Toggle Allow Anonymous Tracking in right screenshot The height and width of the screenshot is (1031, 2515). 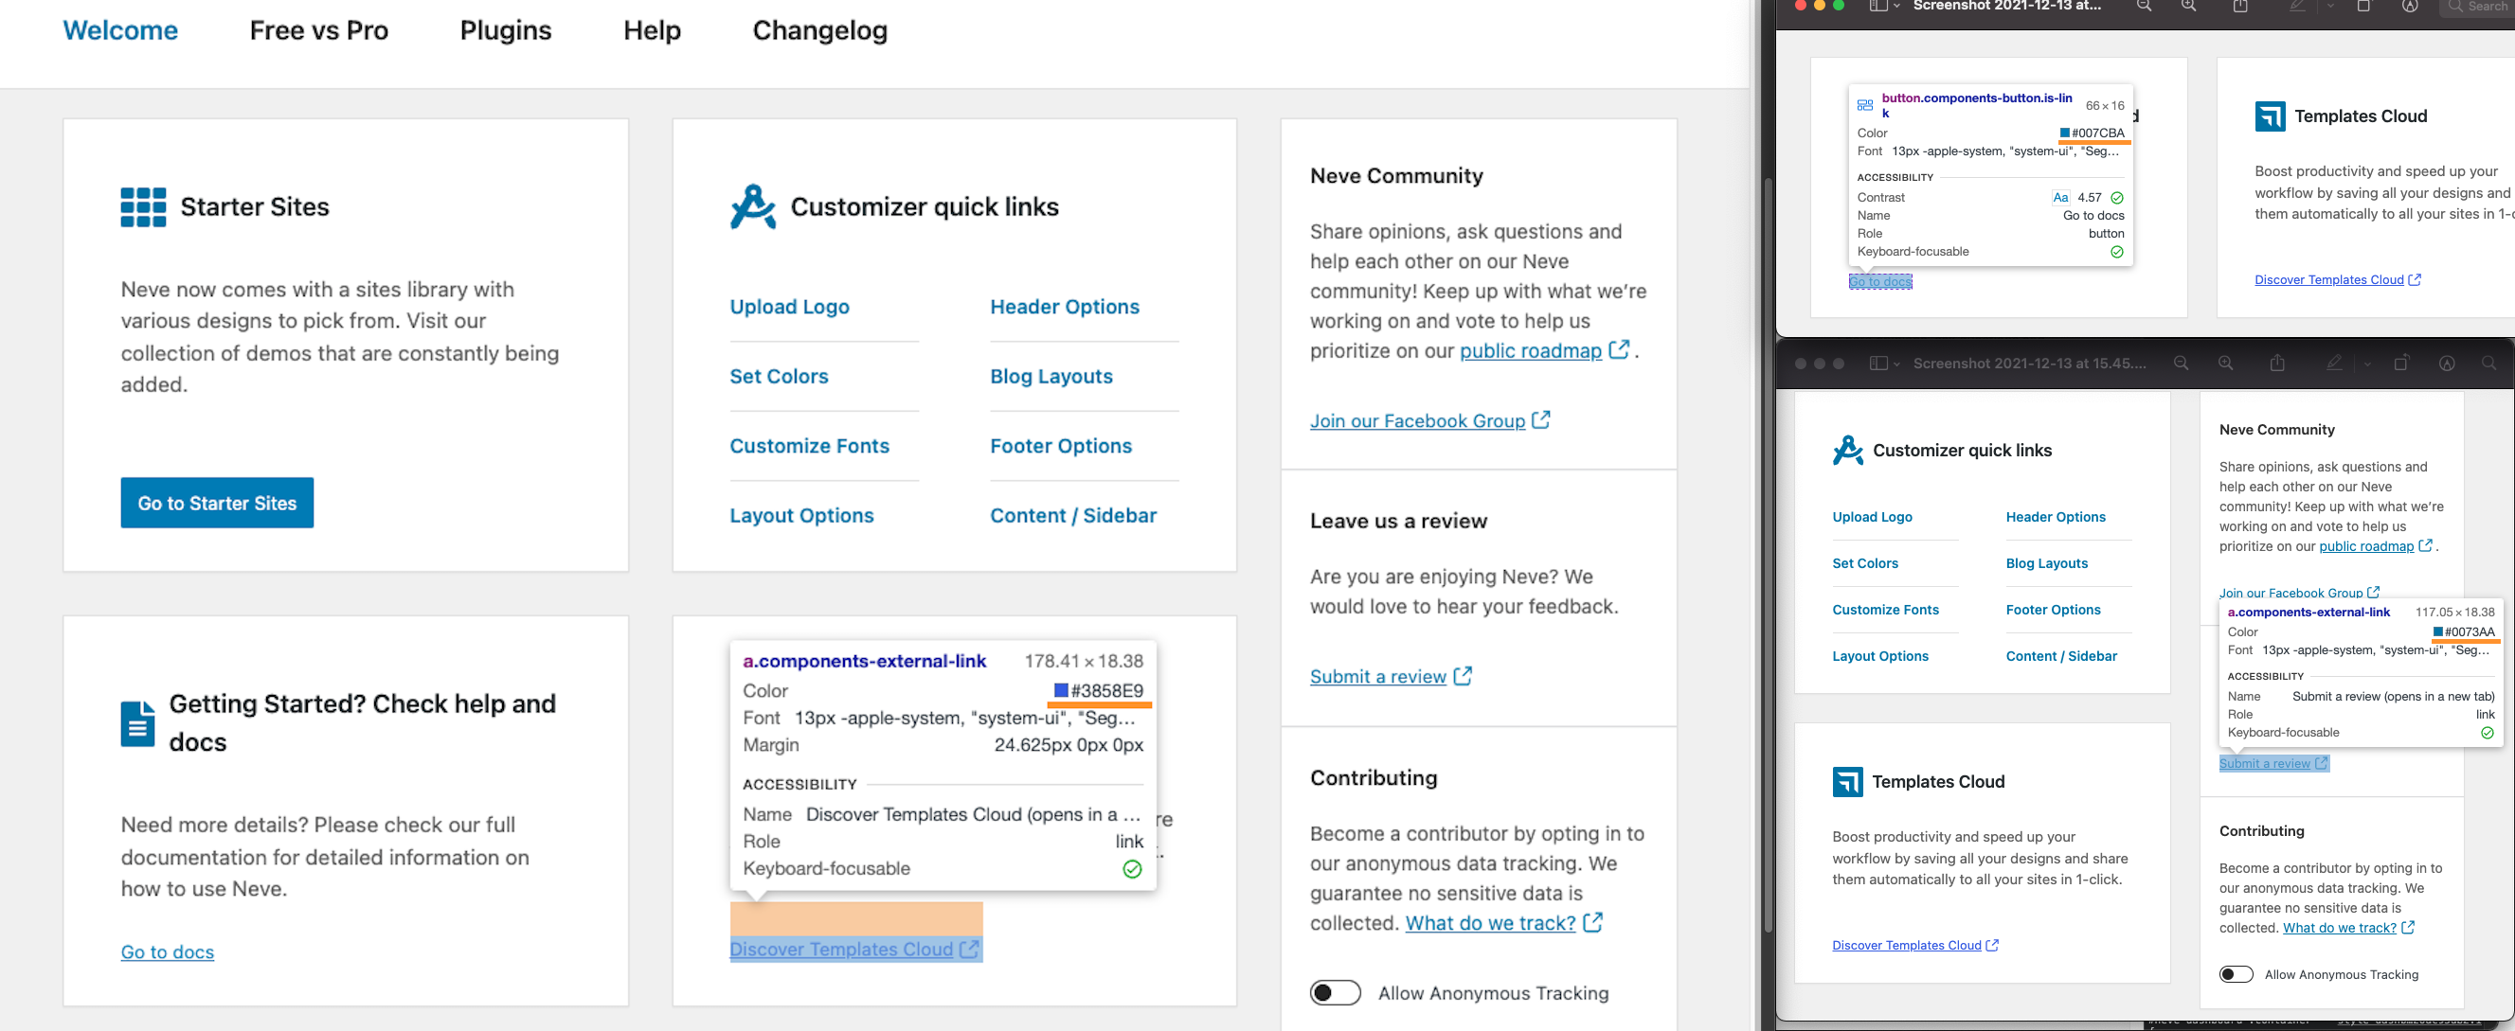(x=2236, y=973)
